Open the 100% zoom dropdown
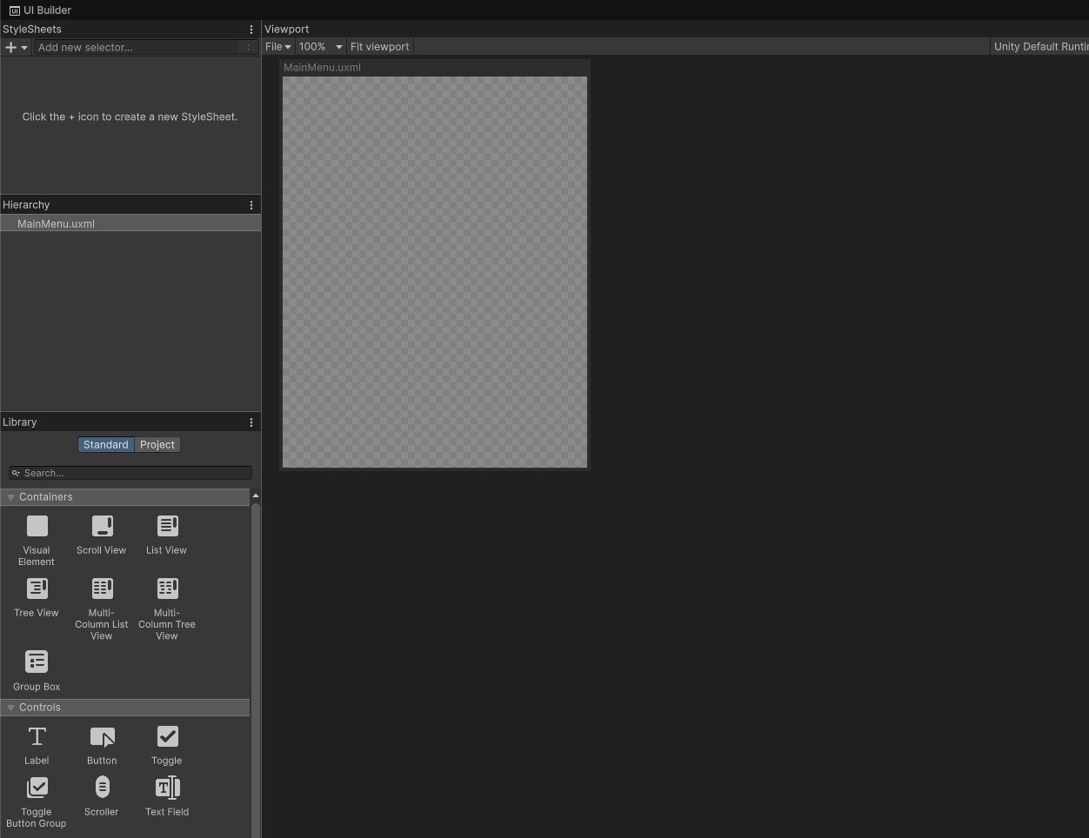 [320, 47]
